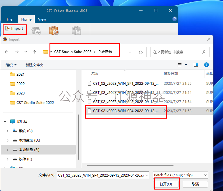Expand the 软件 (F:) drive node
The width and height of the screenshot is (223, 191).
[x=8, y=159]
